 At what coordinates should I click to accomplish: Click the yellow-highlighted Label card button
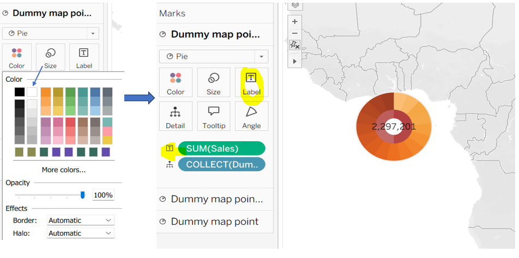pyautogui.click(x=251, y=82)
